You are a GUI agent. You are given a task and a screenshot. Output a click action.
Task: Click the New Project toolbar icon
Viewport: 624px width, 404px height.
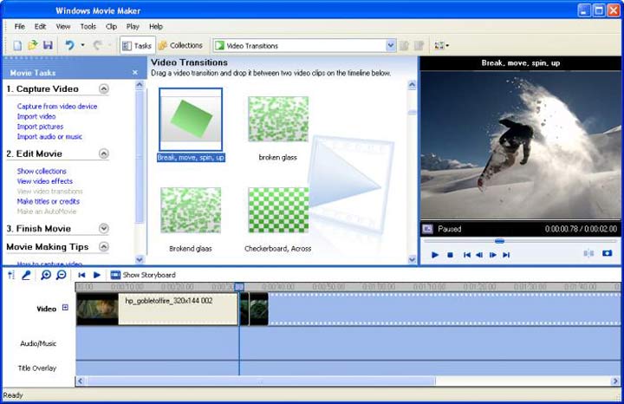coord(17,45)
